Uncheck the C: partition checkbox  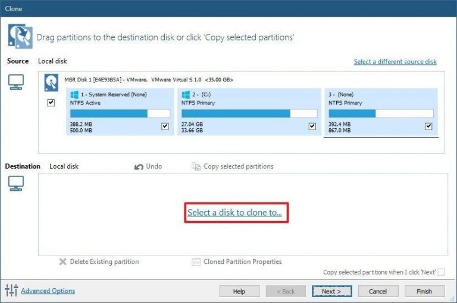312,126
